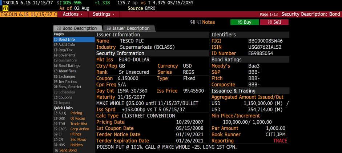Click the Min Piece 100,000.00/ 1,000.00 value
The image size is (342, 153).
tap(247, 122)
